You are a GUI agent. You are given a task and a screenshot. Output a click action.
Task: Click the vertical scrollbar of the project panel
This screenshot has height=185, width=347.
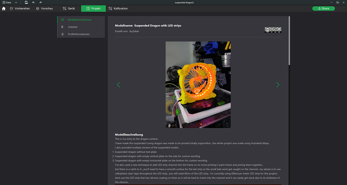coord(289,40)
